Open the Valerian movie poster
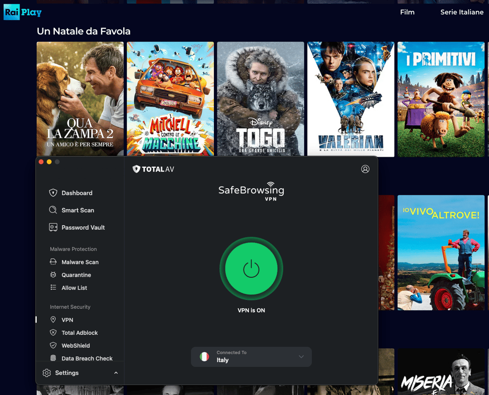The width and height of the screenshot is (489, 395). (x=351, y=99)
